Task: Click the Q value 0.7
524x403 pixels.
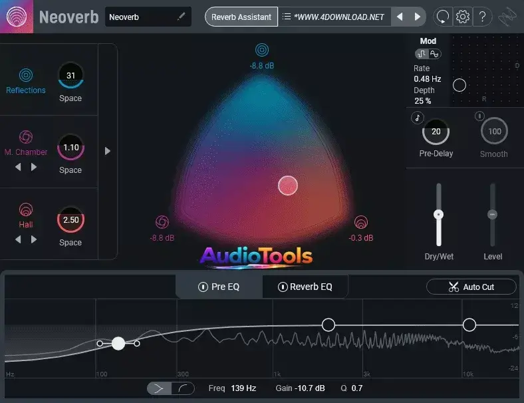Action: click(x=357, y=388)
